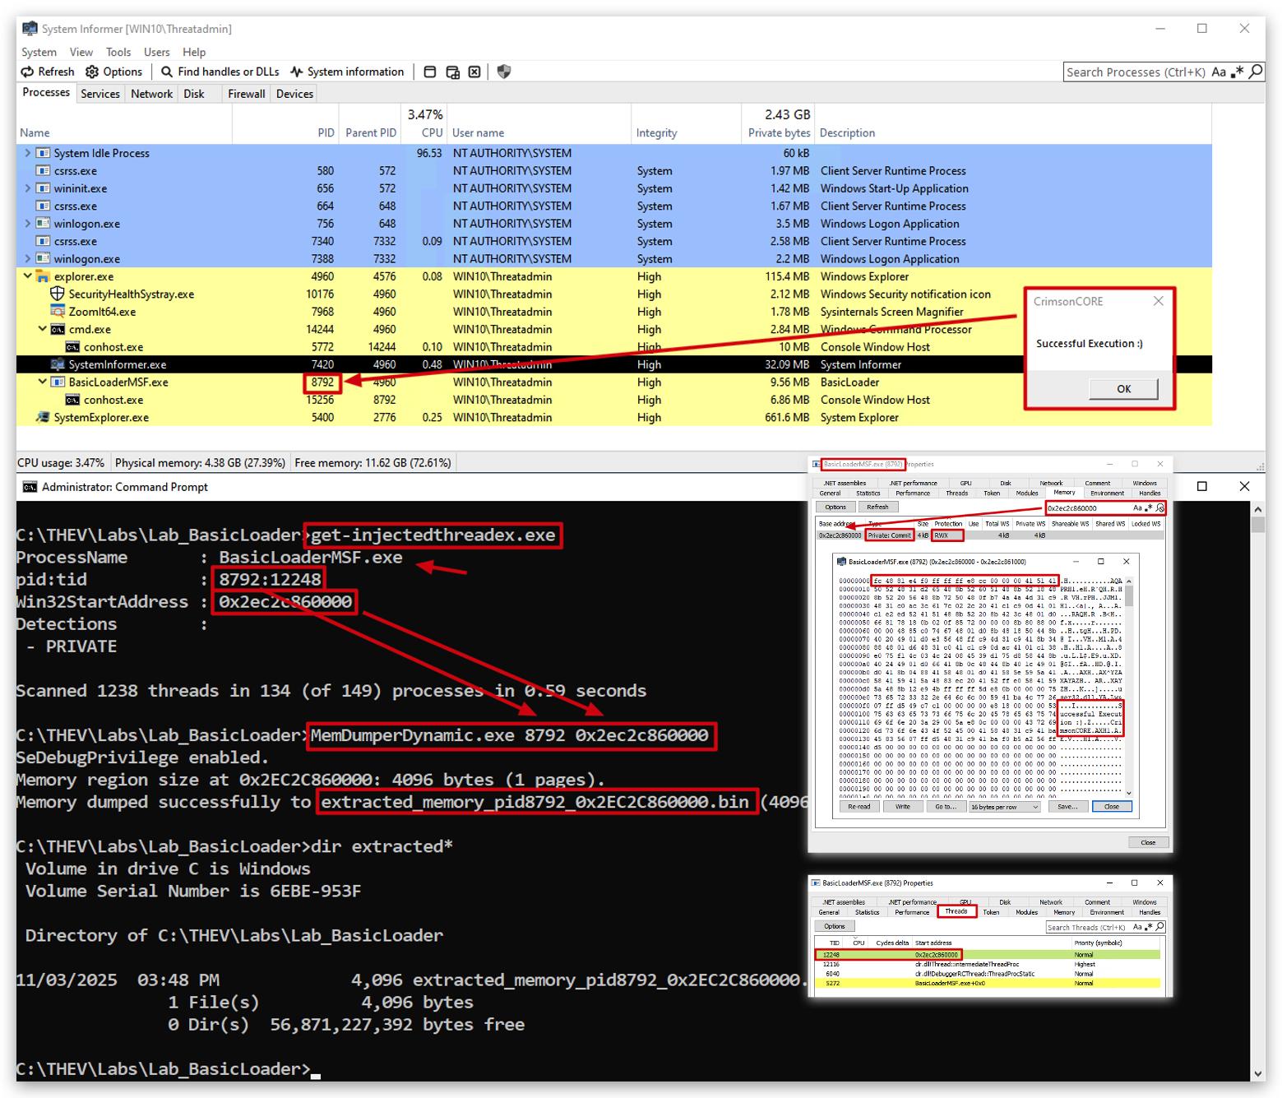Collapse the explorer.exe process tree
The width and height of the screenshot is (1282, 1098).
point(28,276)
